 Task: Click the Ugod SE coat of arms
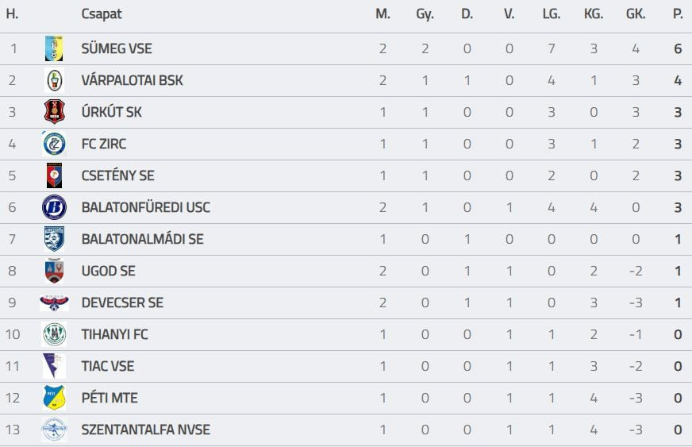[54, 271]
